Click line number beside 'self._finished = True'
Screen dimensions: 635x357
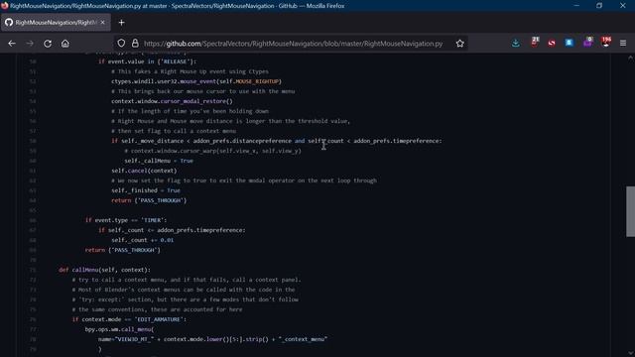tap(33, 190)
